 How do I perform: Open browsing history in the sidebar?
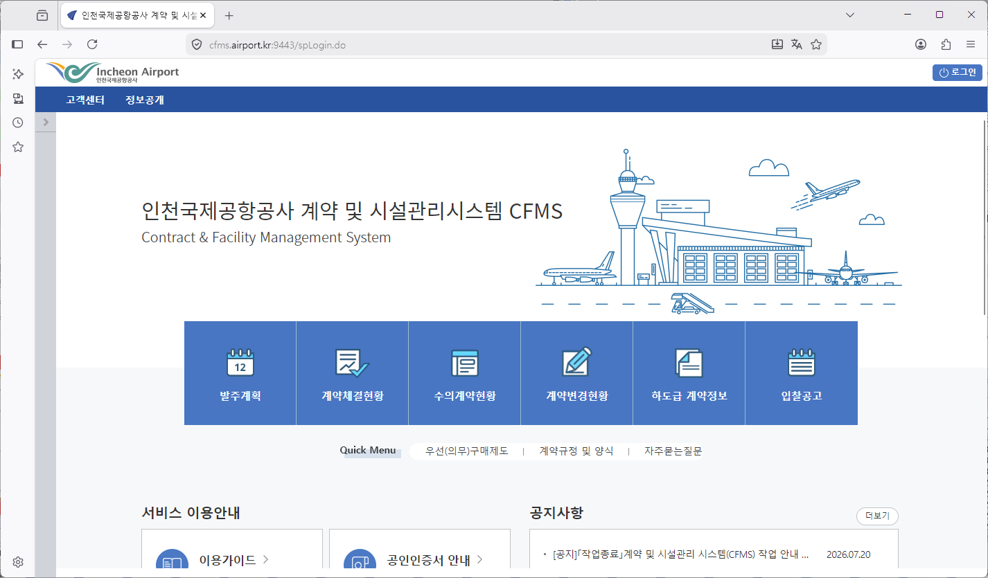pyautogui.click(x=18, y=123)
